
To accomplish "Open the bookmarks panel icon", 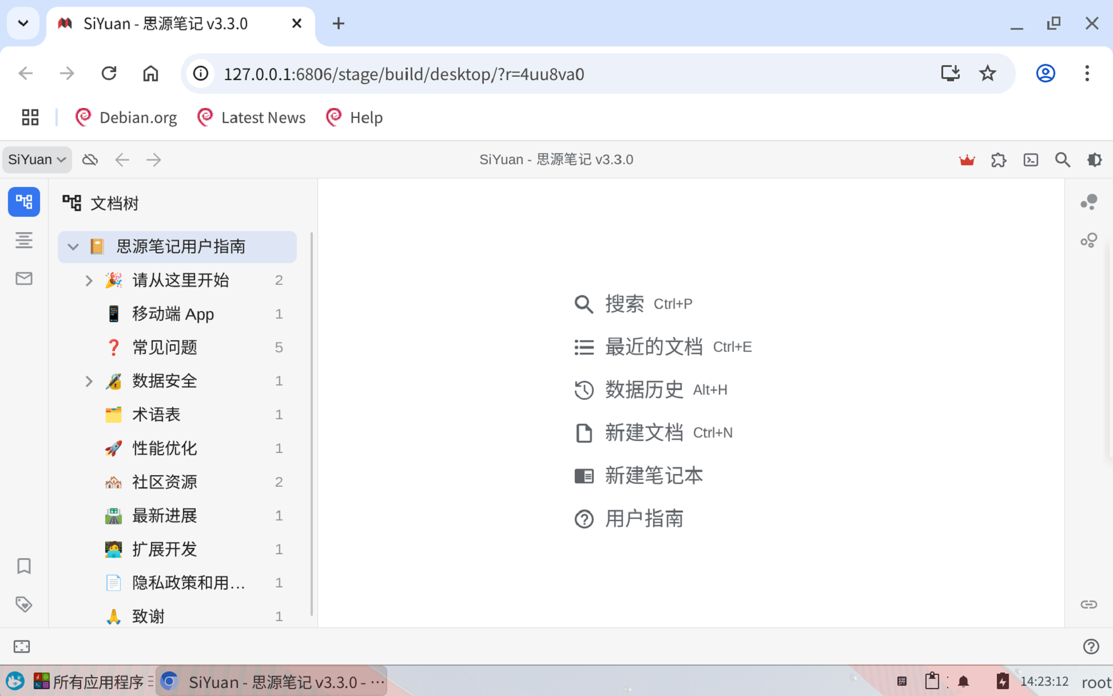I will coord(24,566).
